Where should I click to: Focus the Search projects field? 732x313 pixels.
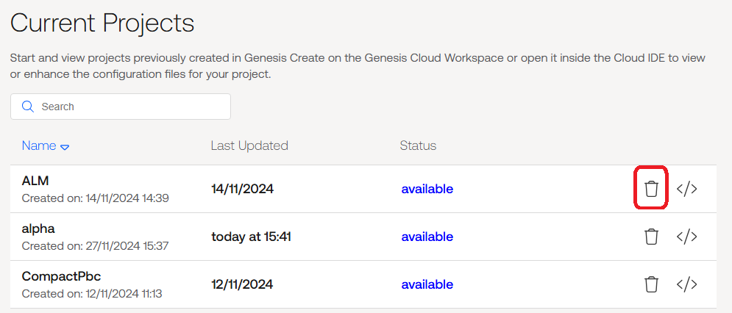[x=121, y=107]
